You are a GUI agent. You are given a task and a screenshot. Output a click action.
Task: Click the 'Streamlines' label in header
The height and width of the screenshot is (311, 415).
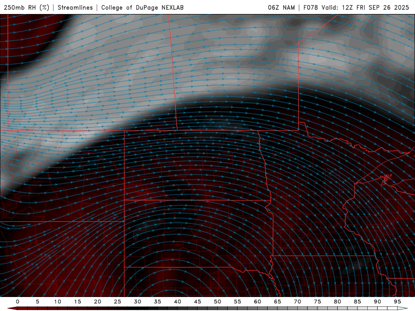[75, 8]
